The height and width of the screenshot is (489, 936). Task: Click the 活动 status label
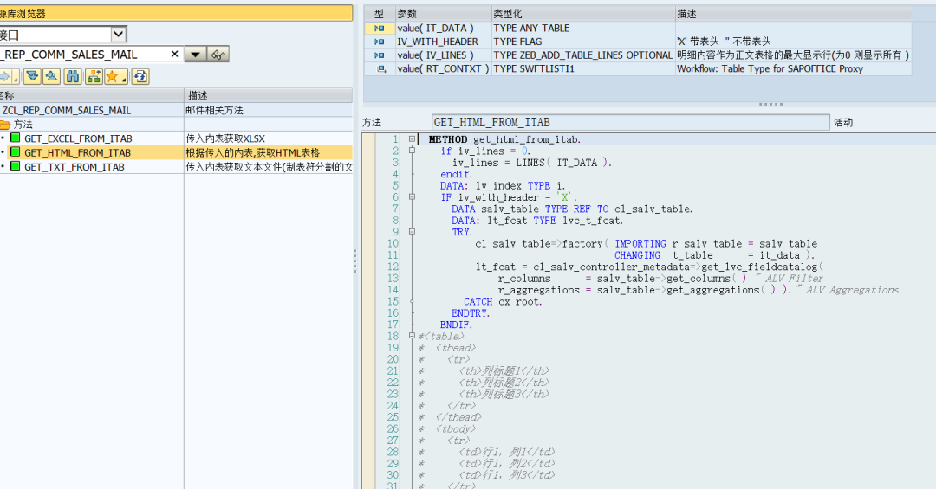843,122
